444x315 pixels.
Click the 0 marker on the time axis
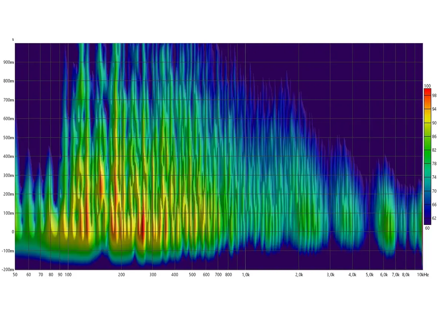(12, 232)
